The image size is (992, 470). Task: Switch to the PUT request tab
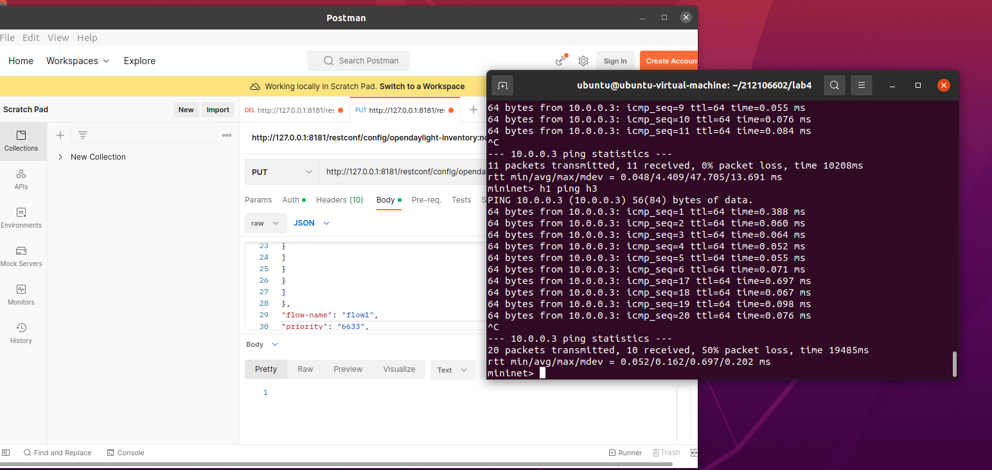pyautogui.click(x=405, y=110)
